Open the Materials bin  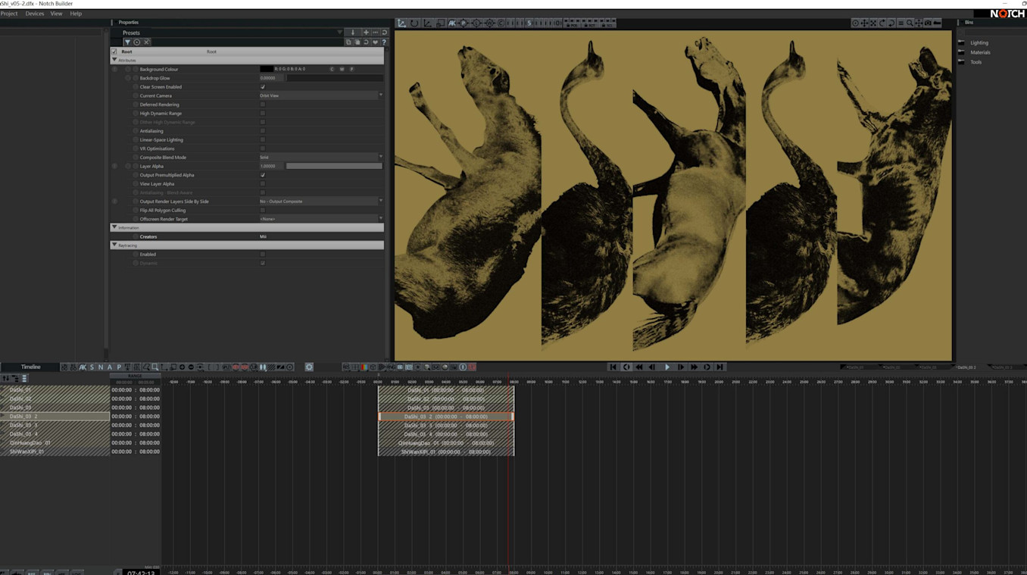coord(980,52)
